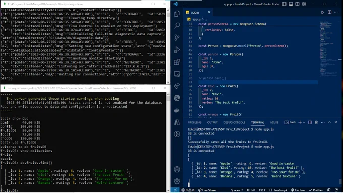Viewport: 343px width, 193px height.
Task: Maximize the panel with the up chevron
Action: [x=329, y=122]
